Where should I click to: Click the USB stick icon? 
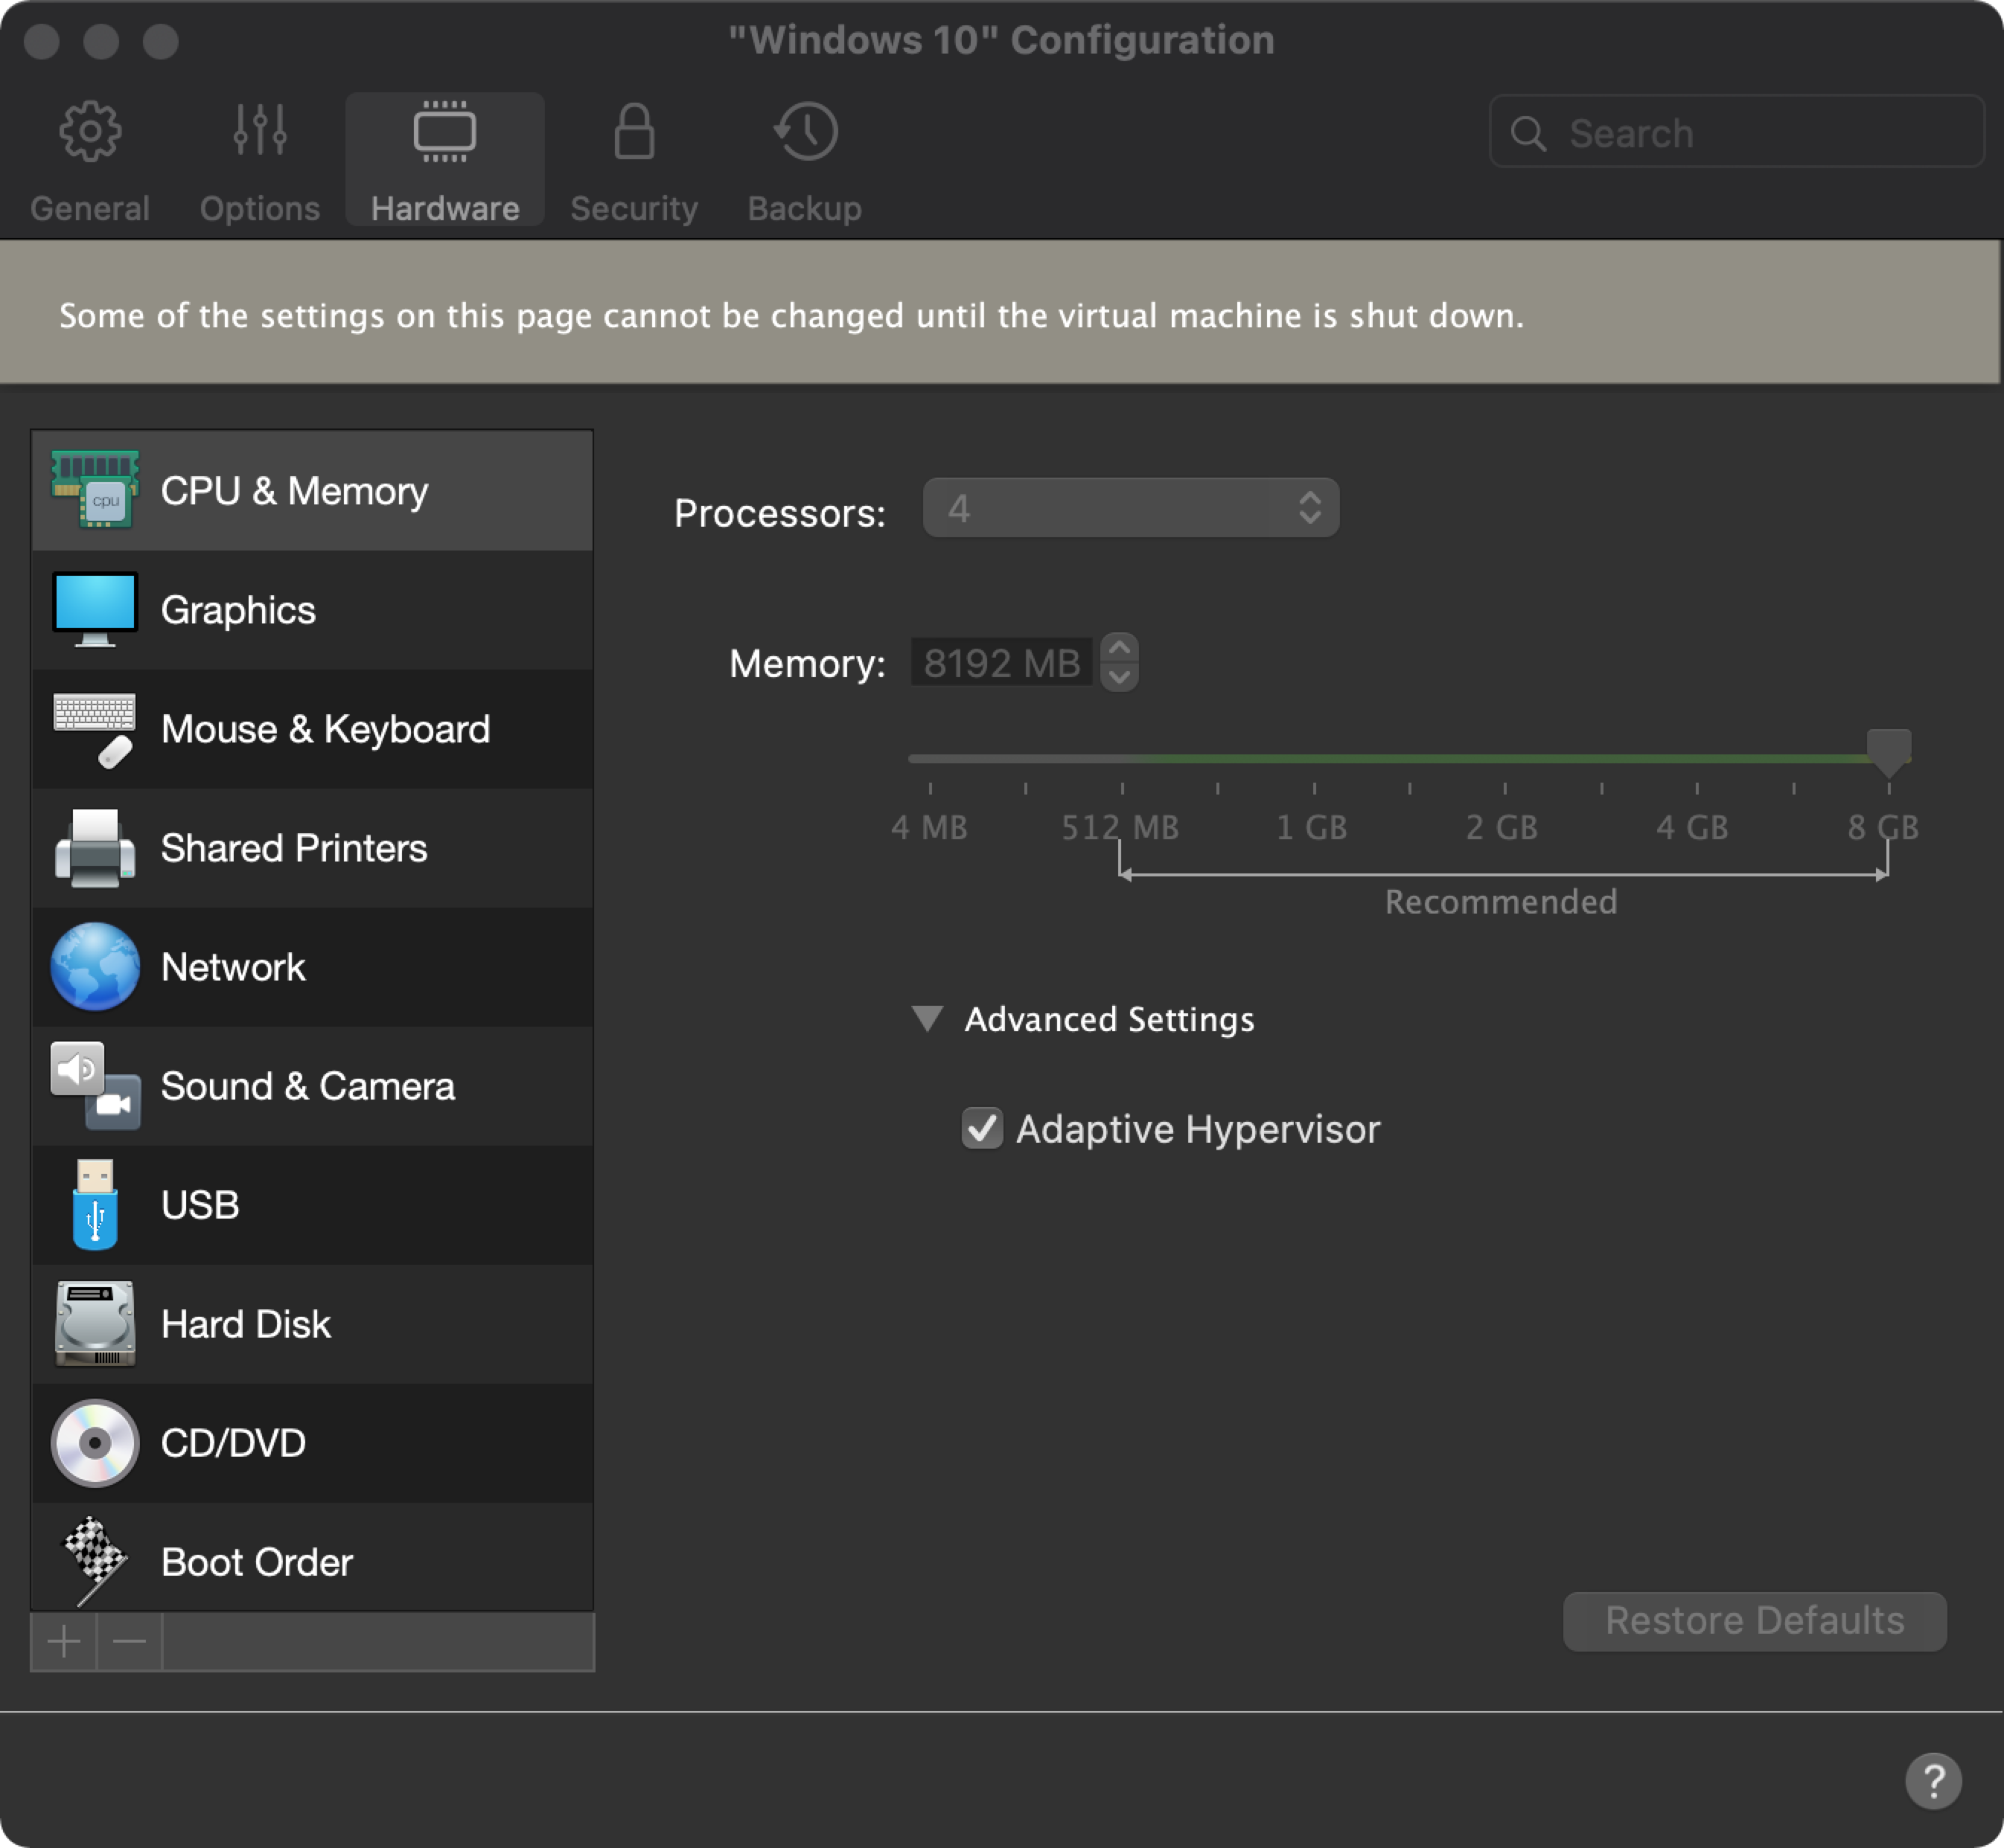(x=95, y=1205)
